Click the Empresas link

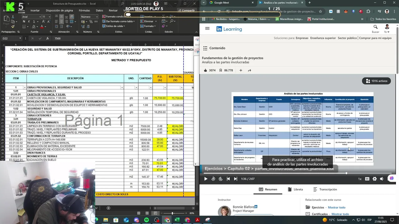coord(302,38)
